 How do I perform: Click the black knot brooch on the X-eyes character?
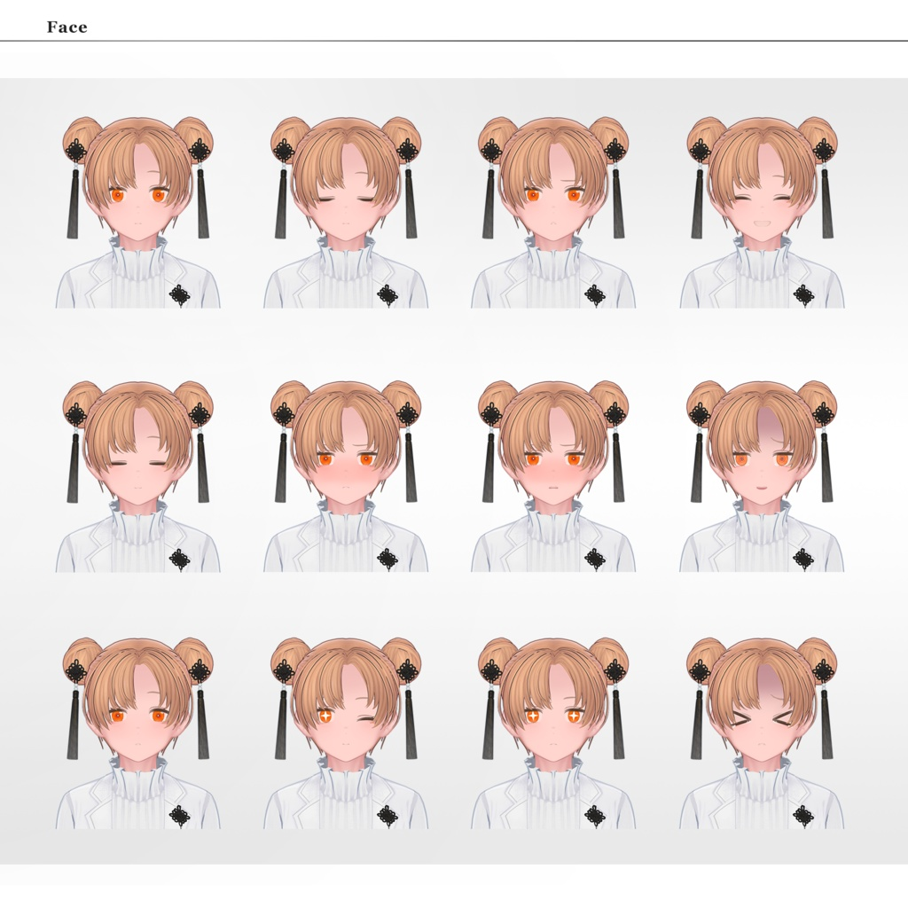pos(803,817)
